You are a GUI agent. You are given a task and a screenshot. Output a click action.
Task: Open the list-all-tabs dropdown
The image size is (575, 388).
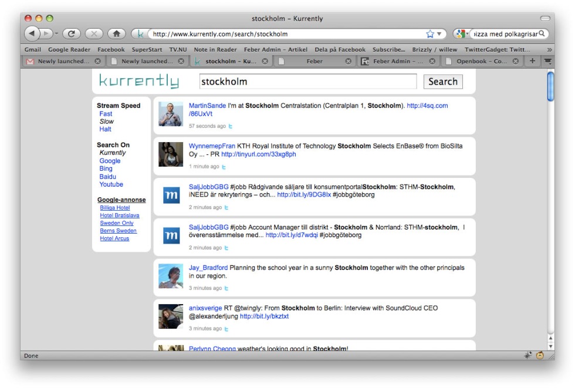pyautogui.click(x=547, y=61)
